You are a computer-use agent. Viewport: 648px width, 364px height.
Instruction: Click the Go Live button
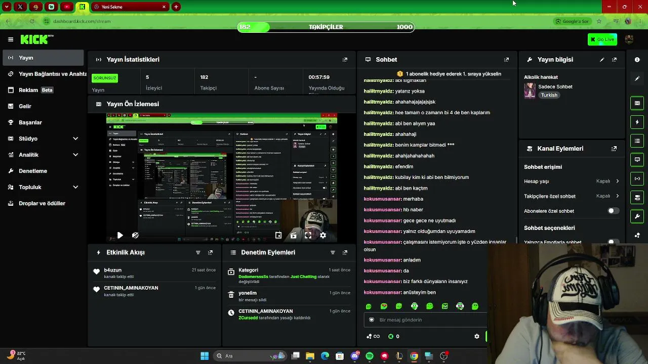click(602, 39)
